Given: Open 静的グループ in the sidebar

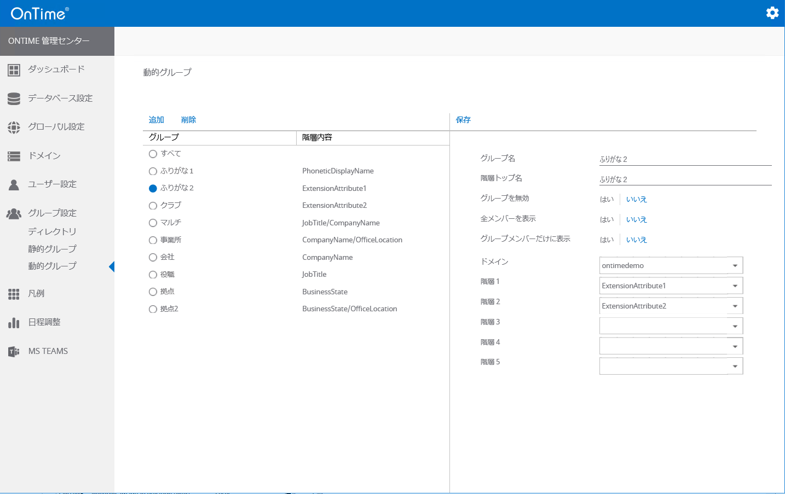Looking at the screenshot, I should pyautogui.click(x=52, y=249).
